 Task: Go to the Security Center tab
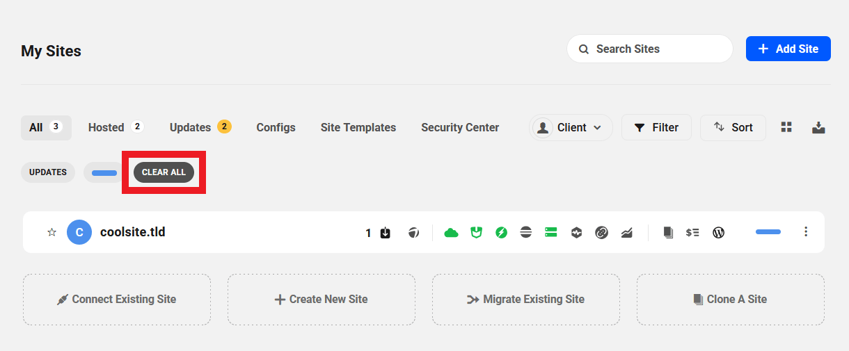460,127
